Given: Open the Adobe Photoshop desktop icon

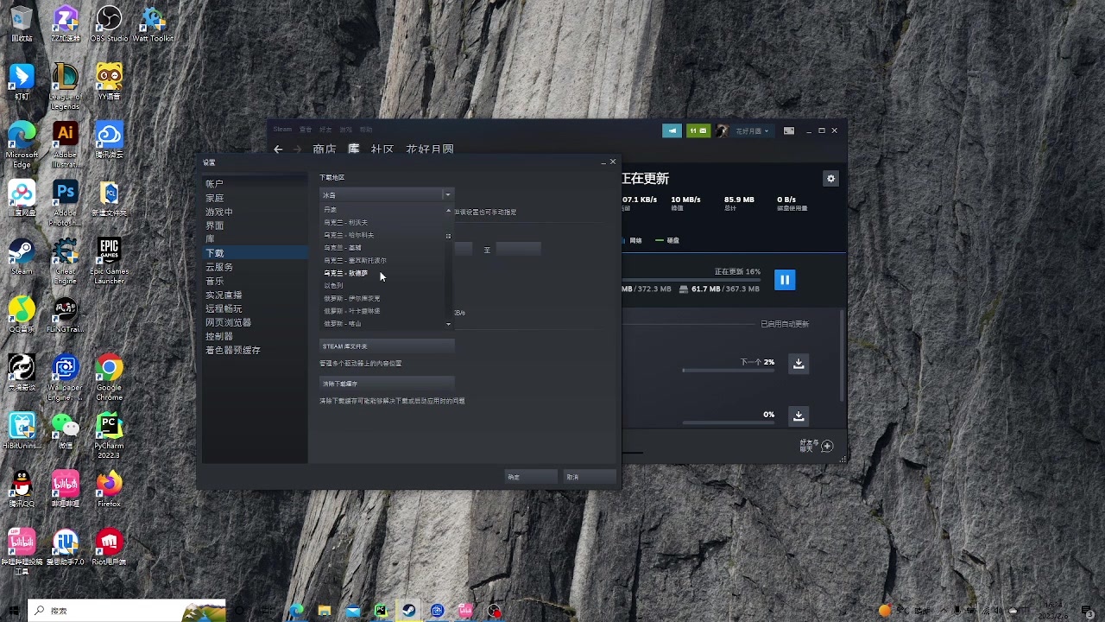Looking at the screenshot, I should coord(65,202).
